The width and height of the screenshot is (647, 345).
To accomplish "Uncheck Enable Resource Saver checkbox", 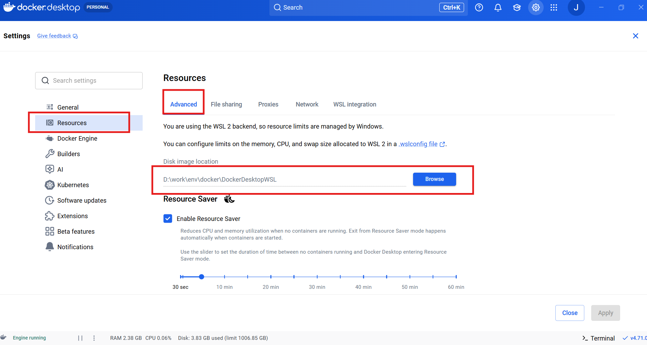I will pyautogui.click(x=168, y=219).
